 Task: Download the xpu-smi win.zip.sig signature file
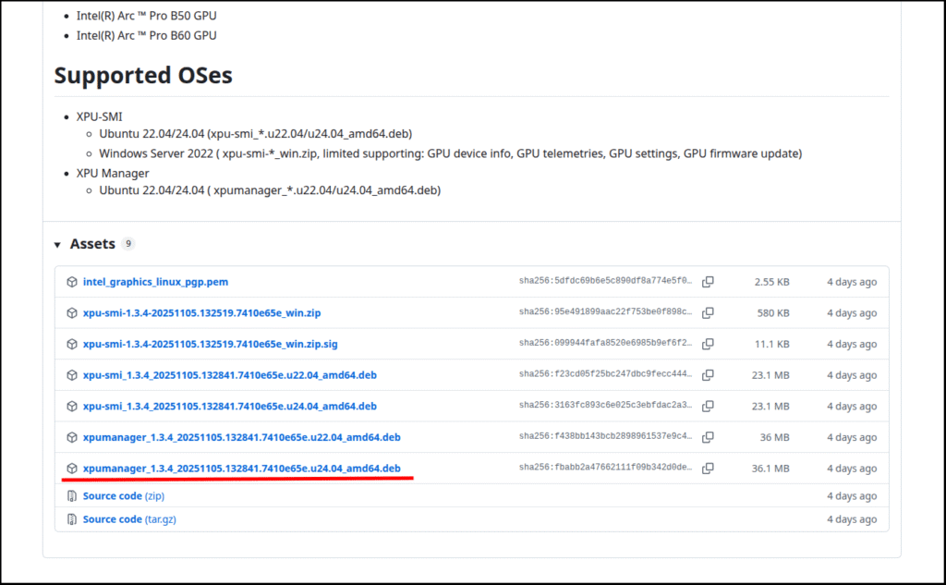click(x=210, y=344)
